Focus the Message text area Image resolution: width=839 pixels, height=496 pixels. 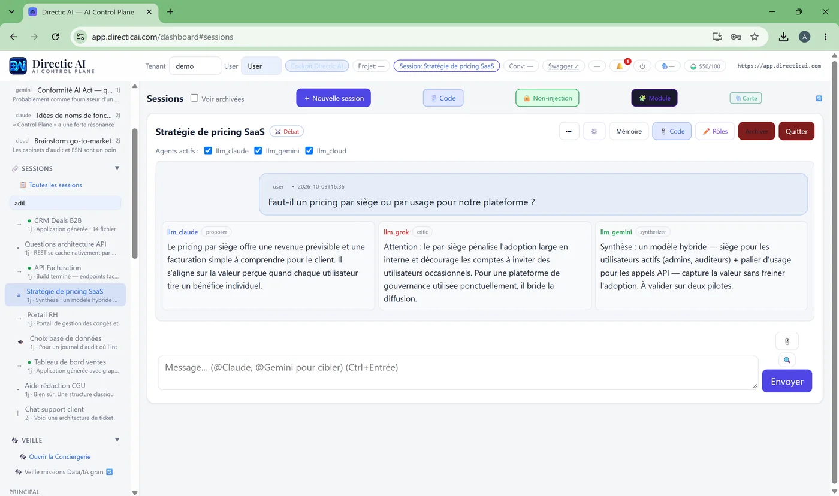[x=458, y=373]
